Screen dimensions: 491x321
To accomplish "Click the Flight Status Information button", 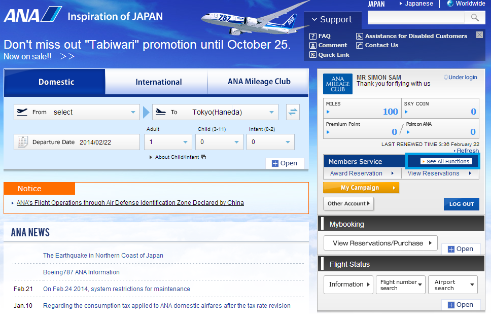I will pos(348,284).
